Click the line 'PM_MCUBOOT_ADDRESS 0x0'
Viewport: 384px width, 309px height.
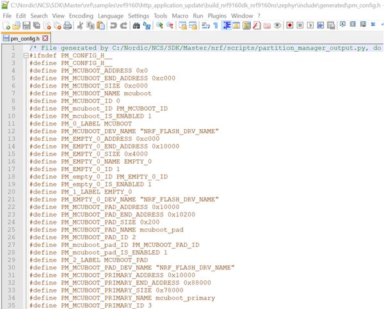click(x=89, y=70)
